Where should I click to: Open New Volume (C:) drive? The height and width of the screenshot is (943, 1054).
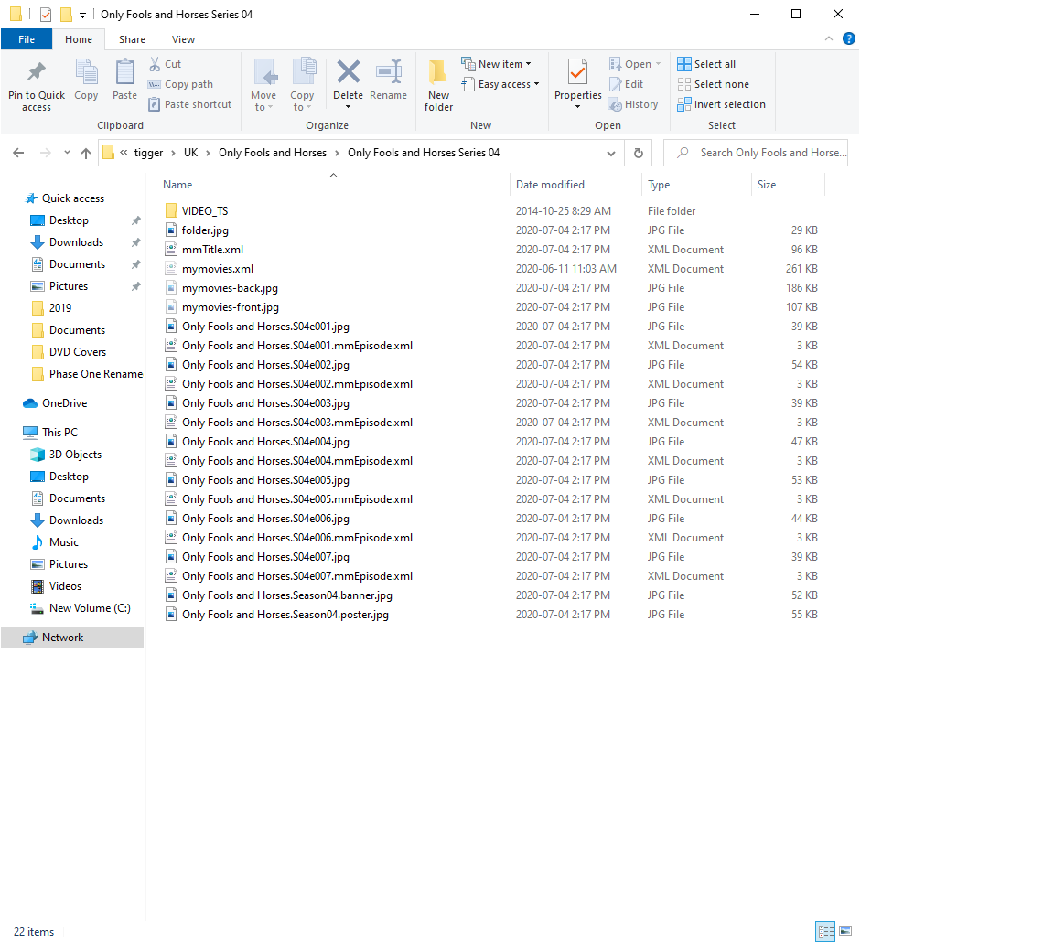click(81, 608)
